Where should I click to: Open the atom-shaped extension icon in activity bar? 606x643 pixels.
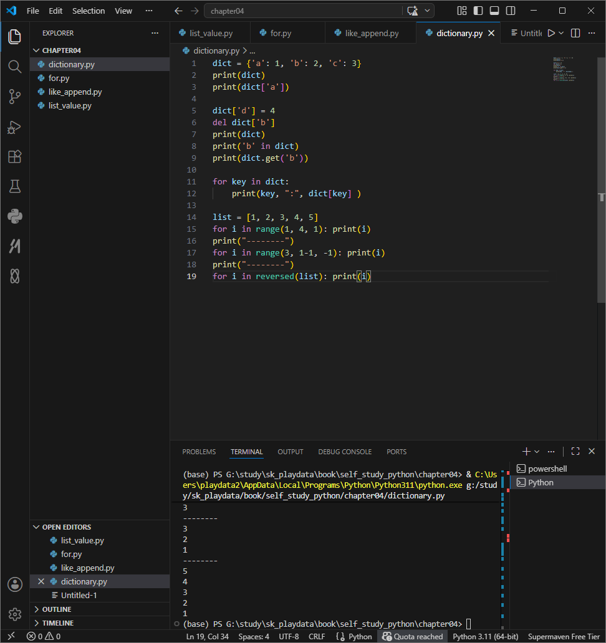coord(15,276)
